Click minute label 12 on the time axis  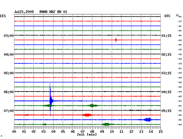click(x=131, y=132)
